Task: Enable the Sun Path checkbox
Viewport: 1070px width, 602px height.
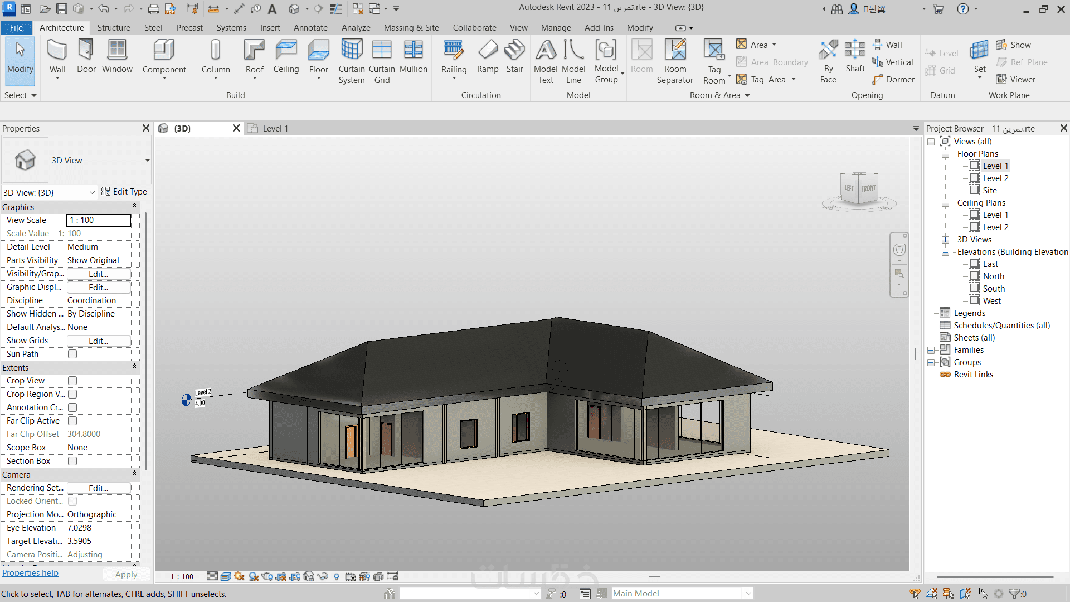Action: pyautogui.click(x=72, y=354)
